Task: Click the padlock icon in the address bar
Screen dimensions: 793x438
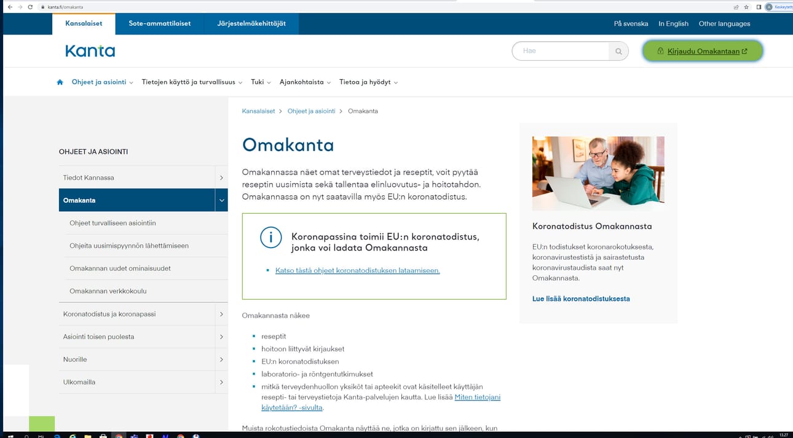Action: coord(43,7)
